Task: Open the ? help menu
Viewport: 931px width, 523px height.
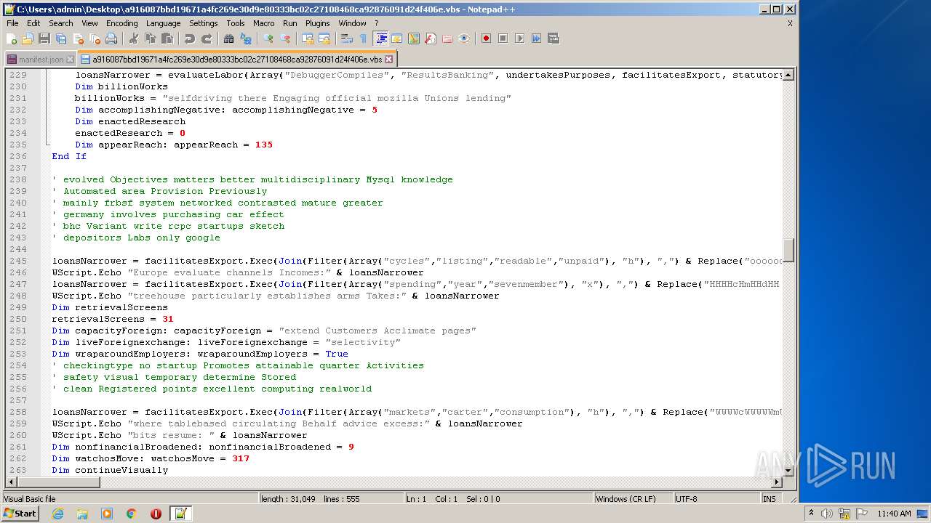Action: tap(376, 23)
